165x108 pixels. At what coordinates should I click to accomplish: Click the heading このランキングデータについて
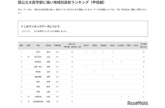pos(42,26)
